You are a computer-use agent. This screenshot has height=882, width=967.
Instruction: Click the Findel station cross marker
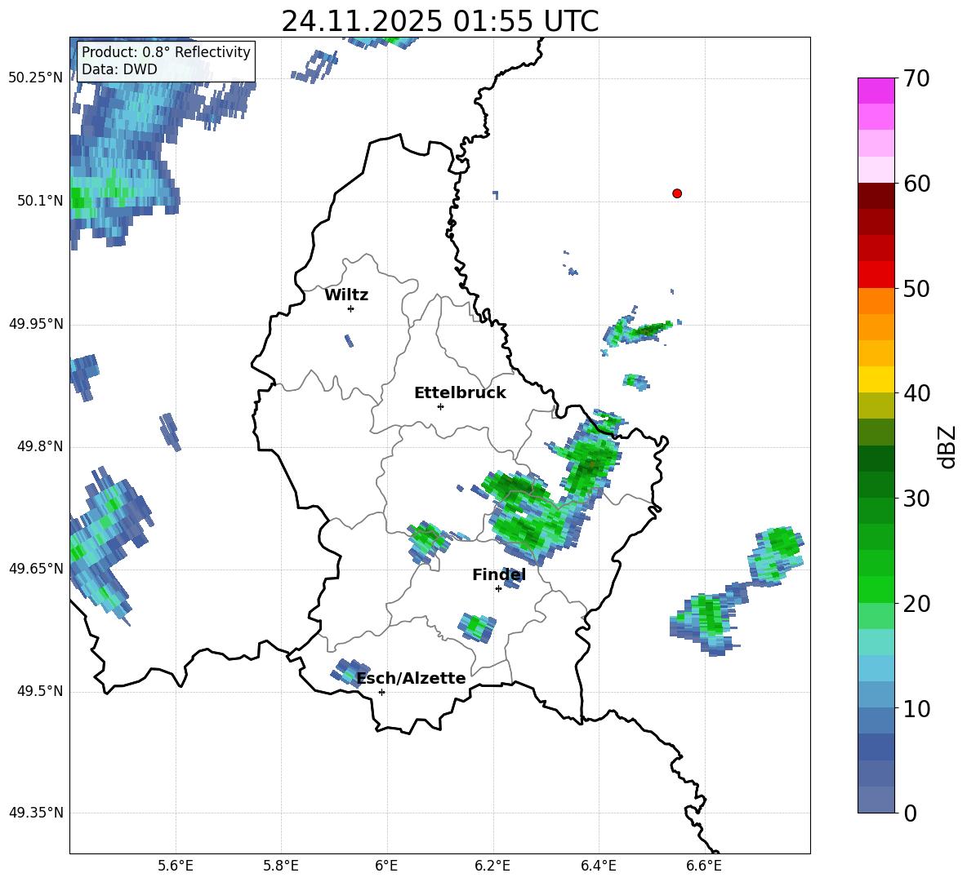[x=498, y=589]
